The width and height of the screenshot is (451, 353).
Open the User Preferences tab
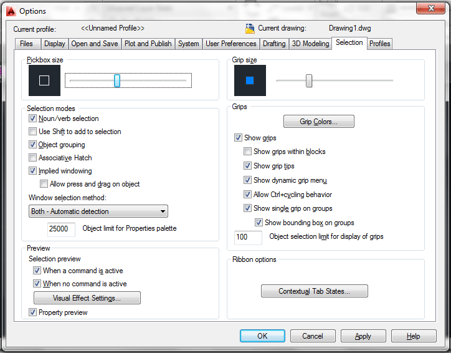pos(230,44)
